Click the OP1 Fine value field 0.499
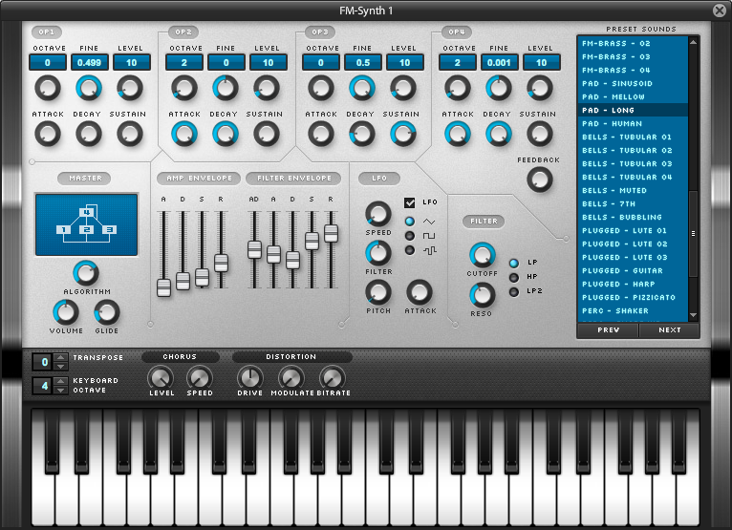Viewport: 732px width, 530px height. (x=90, y=62)
